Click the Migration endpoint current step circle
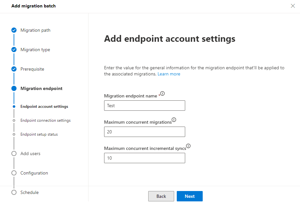This screenshot has height=203, width=300. [x=14, y=88]
